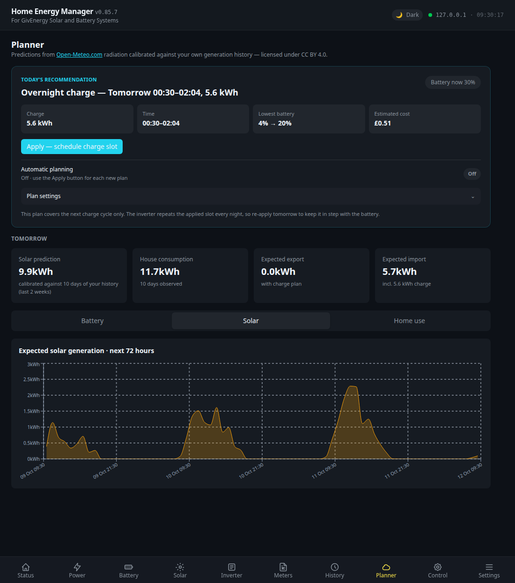515x583 pixels.
Task: Select the Lowest battery 4% → 20% card
Action: pos(309,119)
